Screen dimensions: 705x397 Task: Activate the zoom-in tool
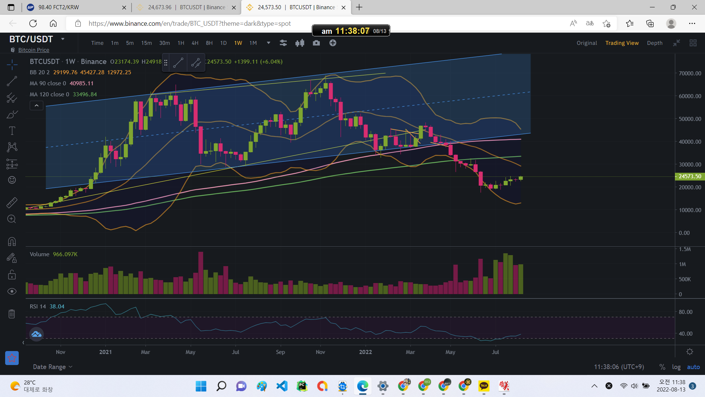pyautogui.click(x=12, y=219)
